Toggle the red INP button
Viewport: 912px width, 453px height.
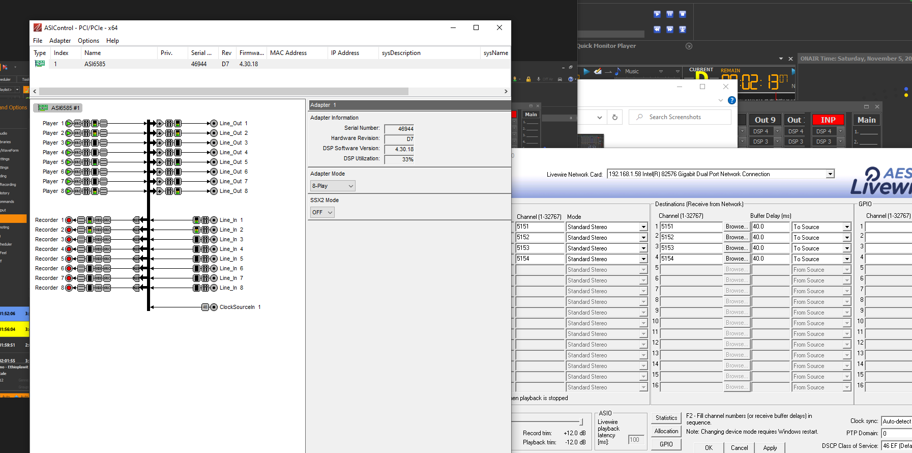click(828, 120)
